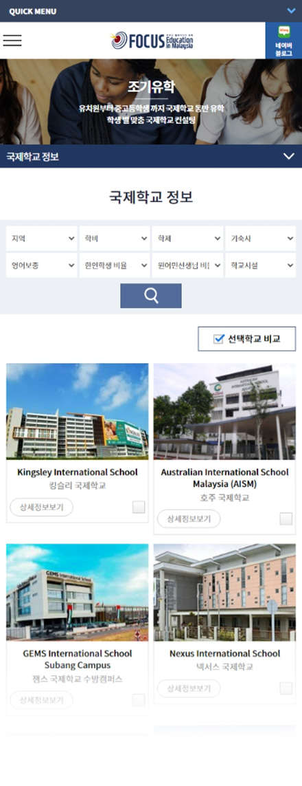Open the Naver blog icon
Viewport: 302px width, 786px height.
(x=283, y=41)
